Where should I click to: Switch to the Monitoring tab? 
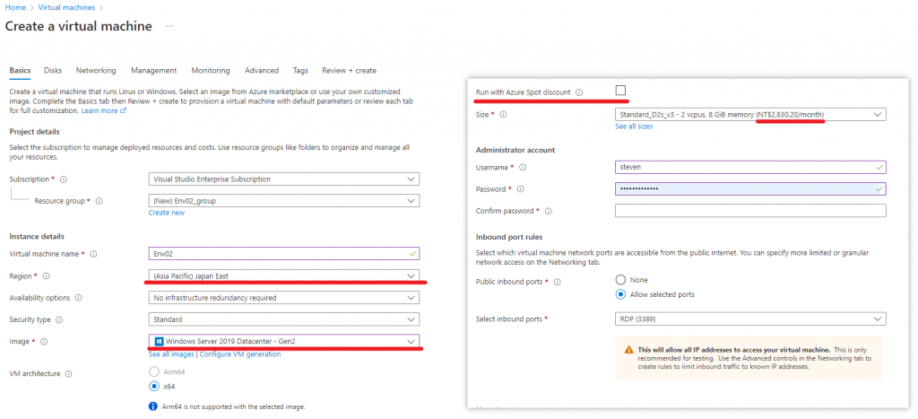pos(211,70)
